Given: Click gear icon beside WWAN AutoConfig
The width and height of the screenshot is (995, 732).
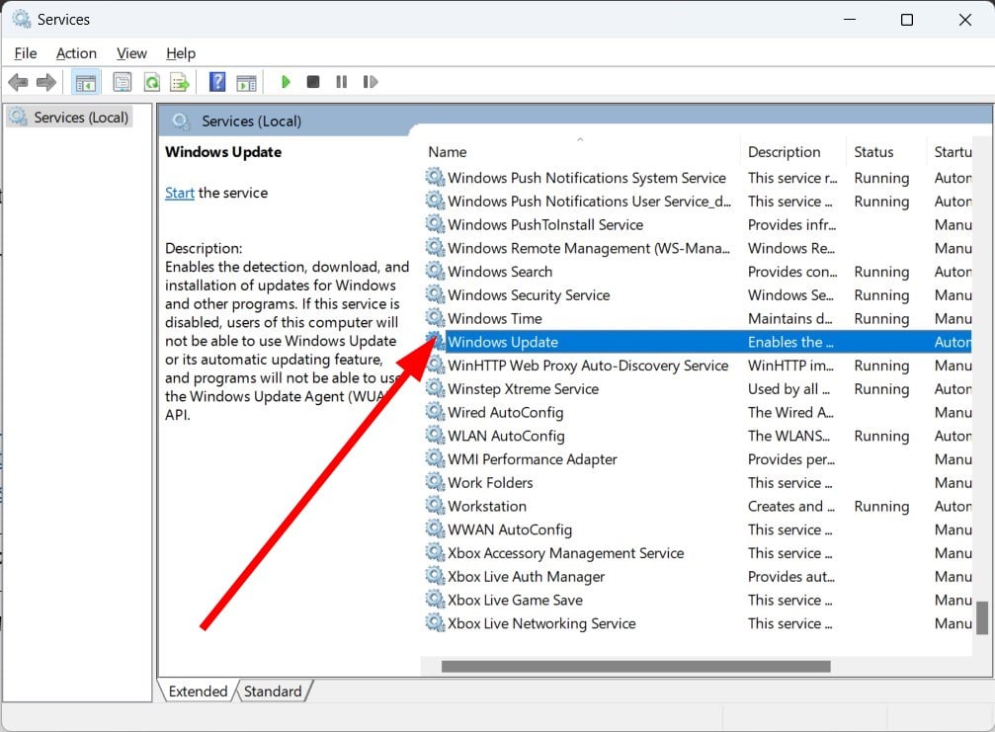Looking at the screenshot, I should click(x=435, y=529).
